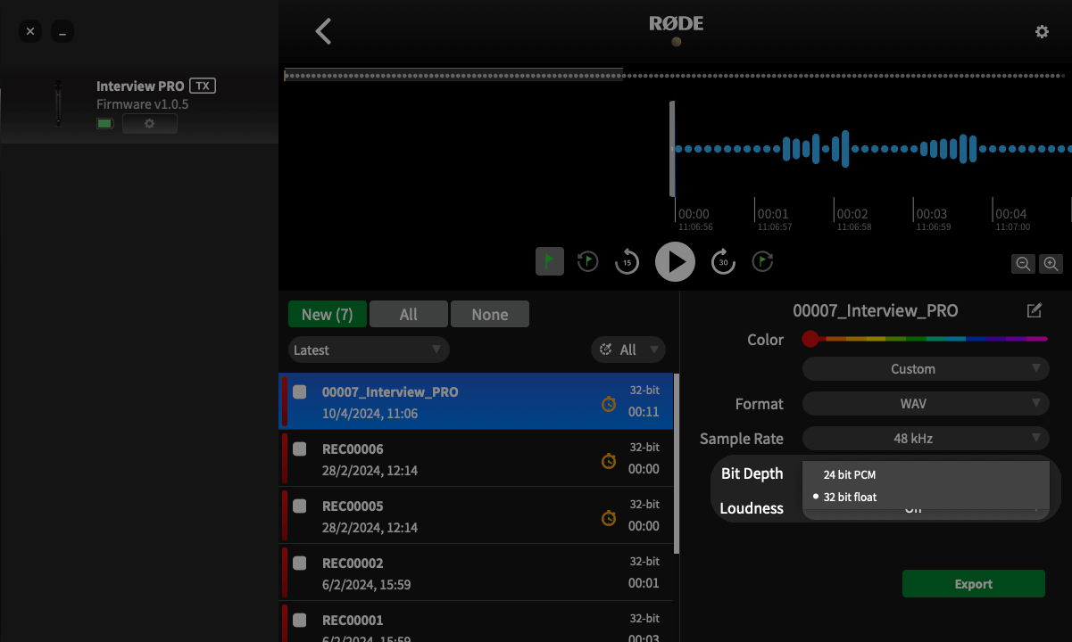This screenshot has height=642, width=1072.
Task: Open the Latest sort dropdown
Action: (x=369, y=350)
